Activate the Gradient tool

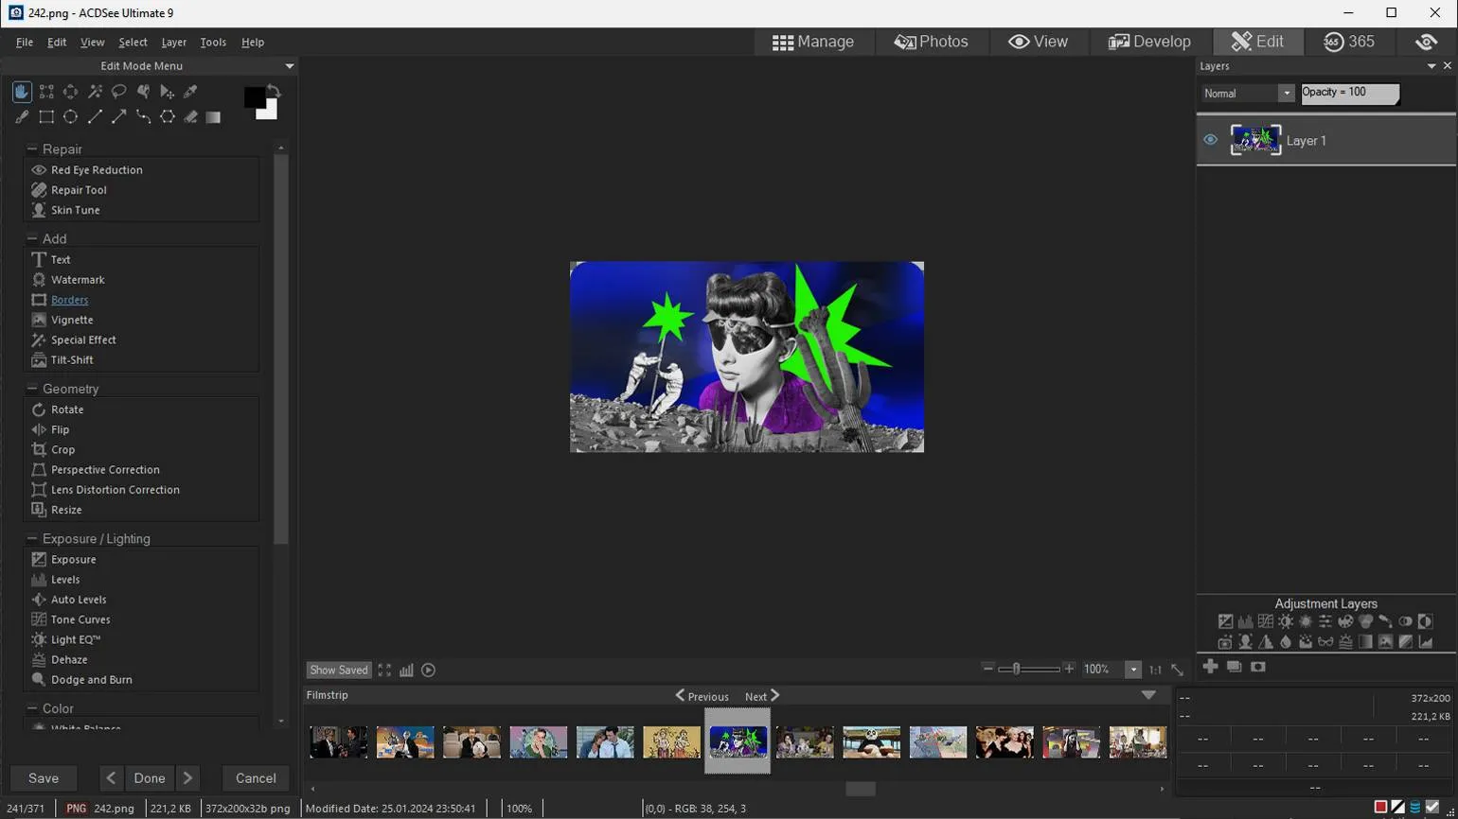tap(214, 117)
